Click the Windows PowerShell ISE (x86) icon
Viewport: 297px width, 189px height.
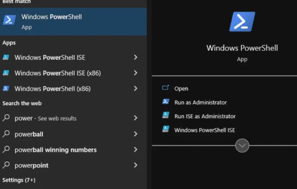(6, 73)
